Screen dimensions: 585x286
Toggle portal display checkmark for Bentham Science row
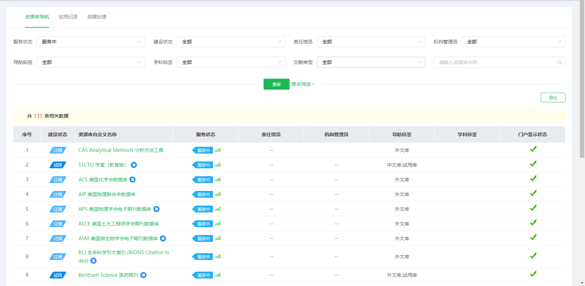(x=533, y=274)
